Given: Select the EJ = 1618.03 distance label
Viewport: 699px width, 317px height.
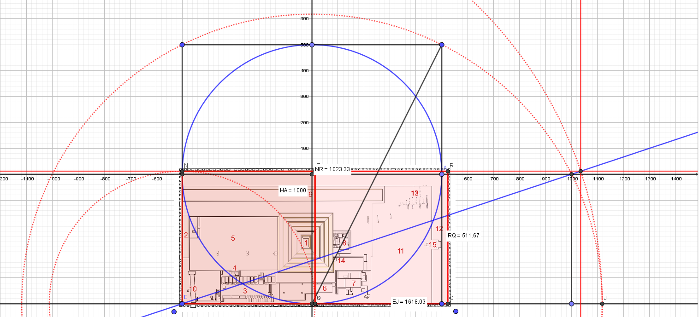Looking at the screenshot, I should pos(409,302).
